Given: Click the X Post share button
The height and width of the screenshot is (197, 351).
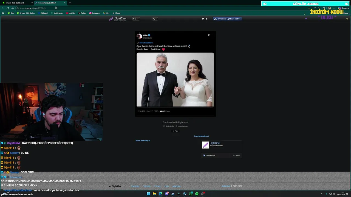Looking at the screenshot, I should pos(175,131).
